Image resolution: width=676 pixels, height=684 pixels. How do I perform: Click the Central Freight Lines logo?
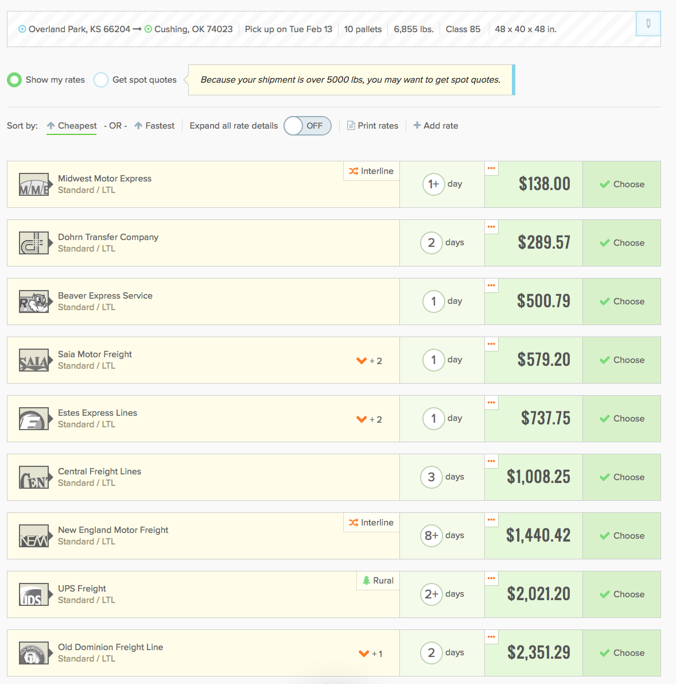[x=33, y=477]
